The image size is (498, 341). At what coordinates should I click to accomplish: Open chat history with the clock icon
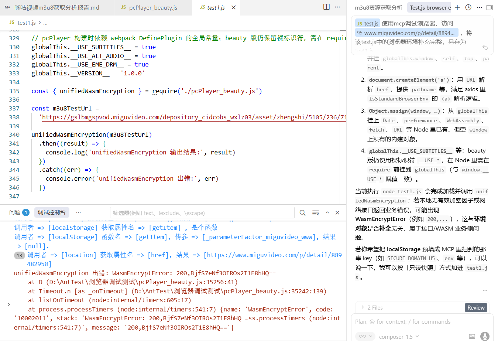468,7
